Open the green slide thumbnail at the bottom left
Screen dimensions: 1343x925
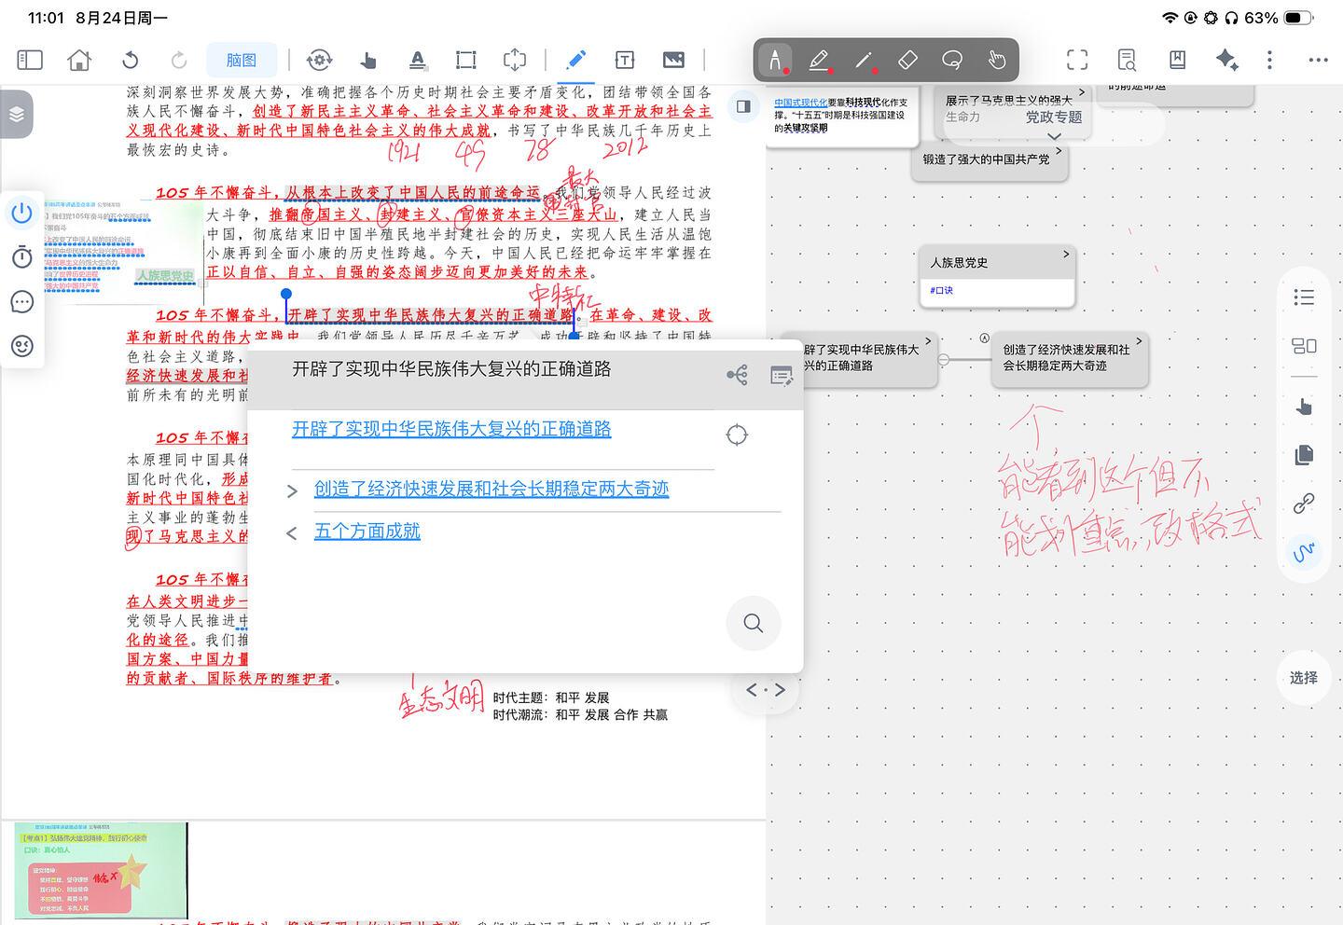(x=101, y=871)
